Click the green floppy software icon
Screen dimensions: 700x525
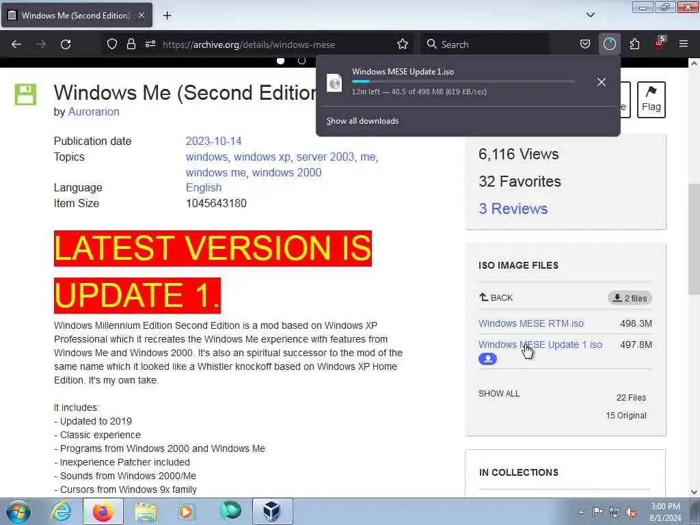(x=25, y=94)
